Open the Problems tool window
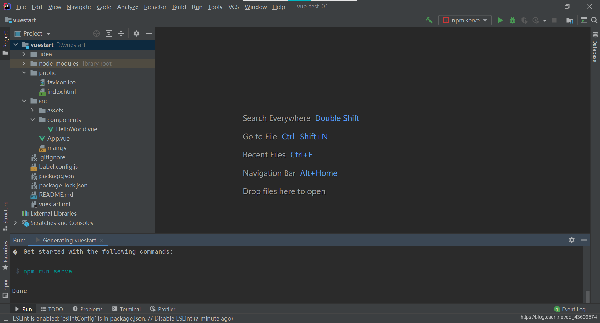Image resolution: width=600 pixels, height=323 pixels. click(x=88, y=309)
